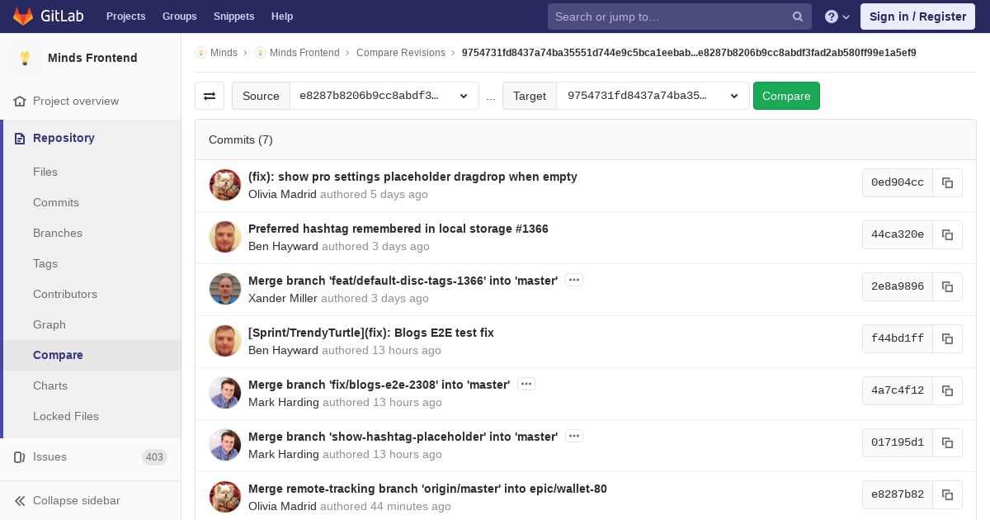Click Sign in / Register button
The width and height of the screenshot is (990, 520).
tap(917, 17)
